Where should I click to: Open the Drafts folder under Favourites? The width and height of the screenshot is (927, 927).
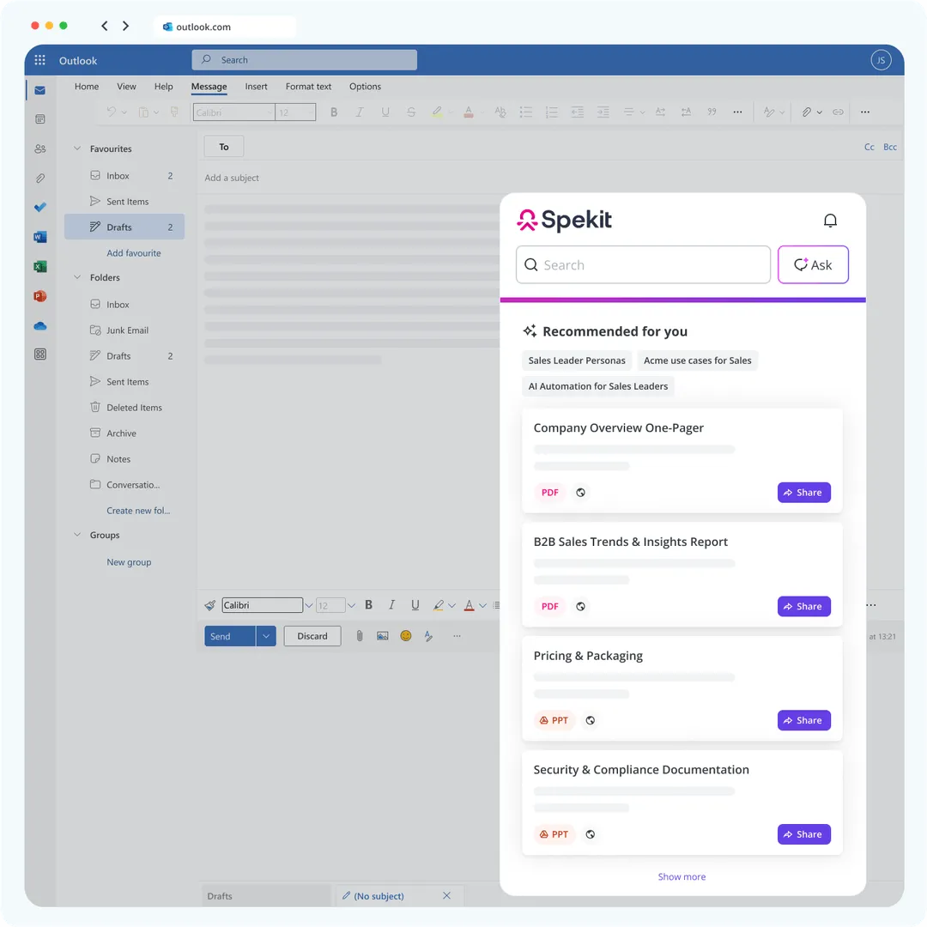point(124,227)
